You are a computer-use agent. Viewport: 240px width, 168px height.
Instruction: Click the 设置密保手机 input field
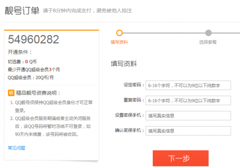click(188, 116)
